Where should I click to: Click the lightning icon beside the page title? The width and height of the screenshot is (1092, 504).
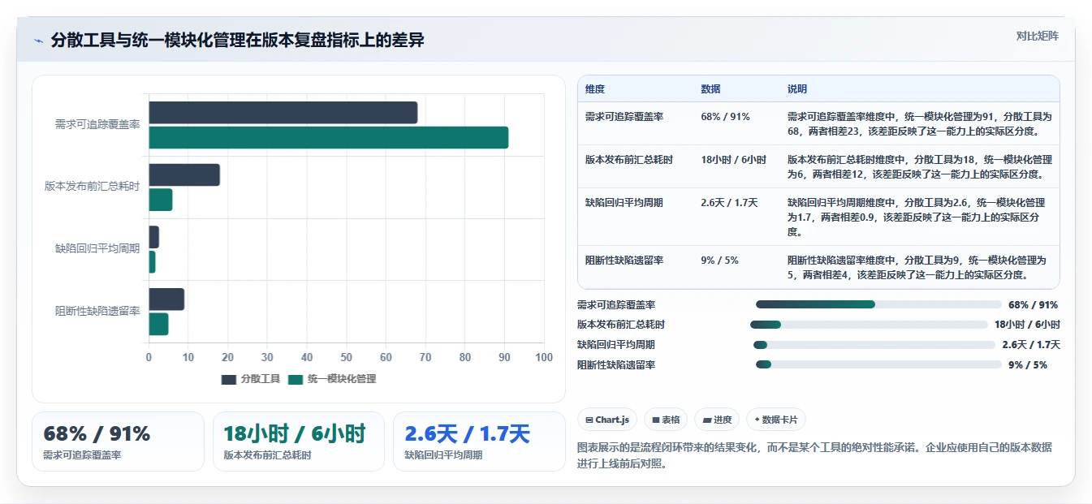[x=38, y=41]
